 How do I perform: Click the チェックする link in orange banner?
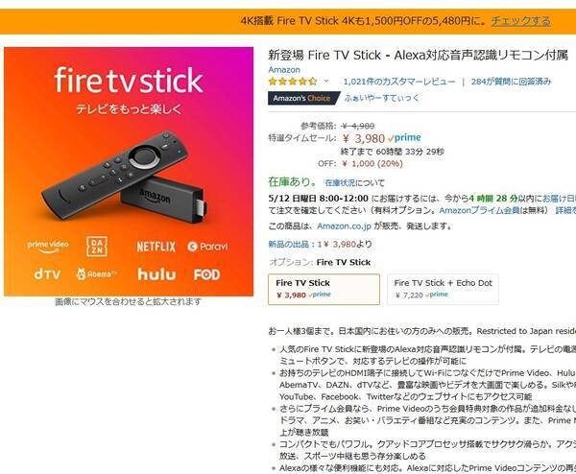tap(520, 20)
